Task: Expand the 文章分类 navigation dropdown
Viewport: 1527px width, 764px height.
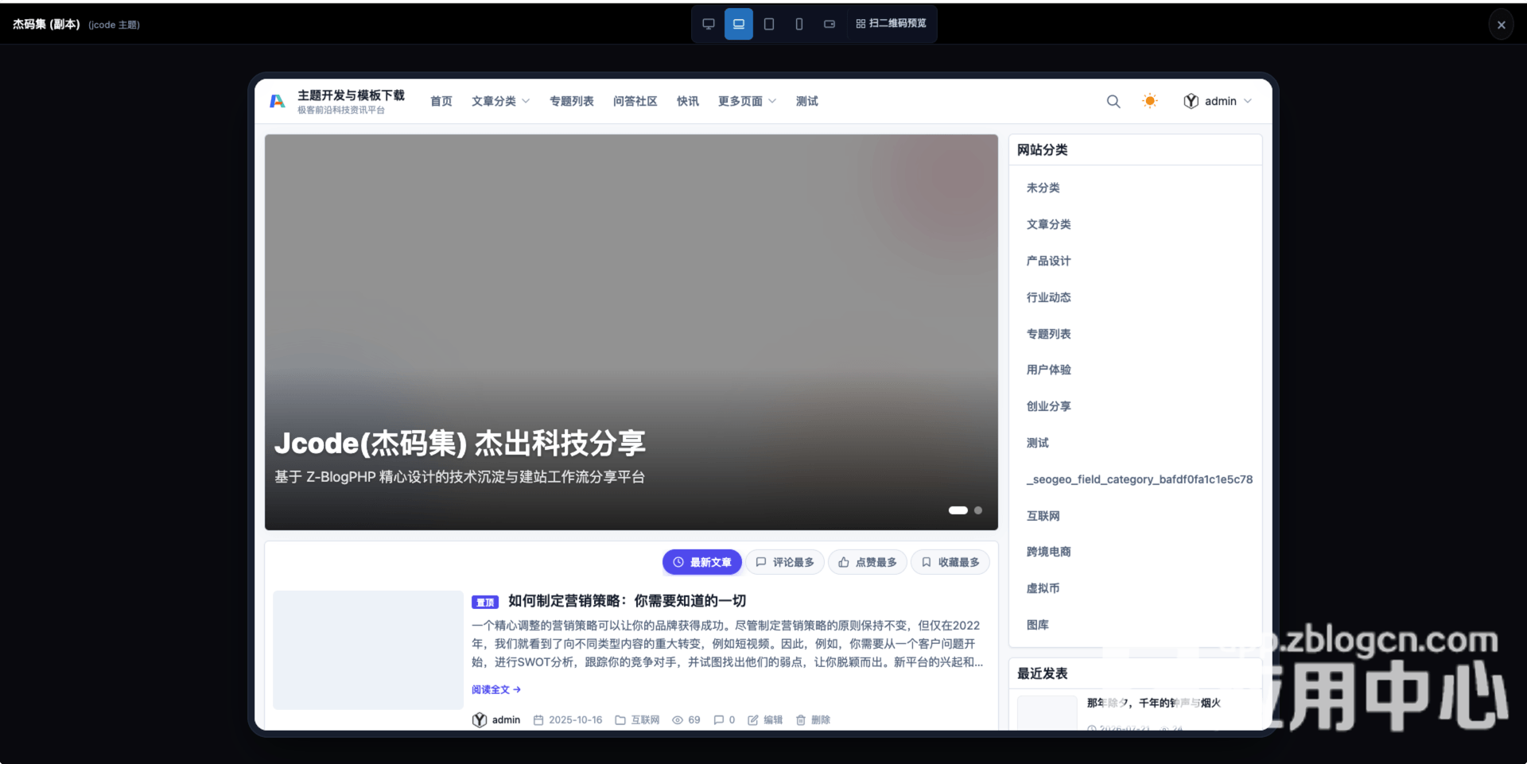Action: (x=500, y=101)
